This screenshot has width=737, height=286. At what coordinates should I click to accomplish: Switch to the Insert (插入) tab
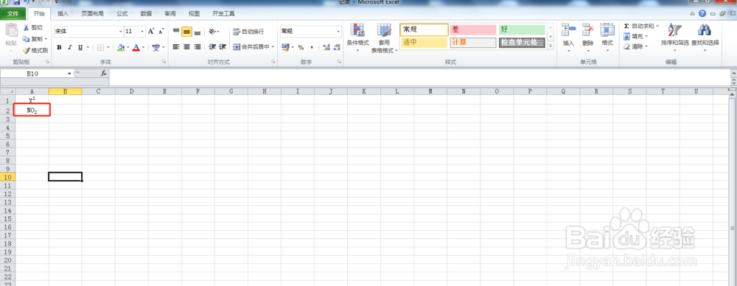coord(63,14)
